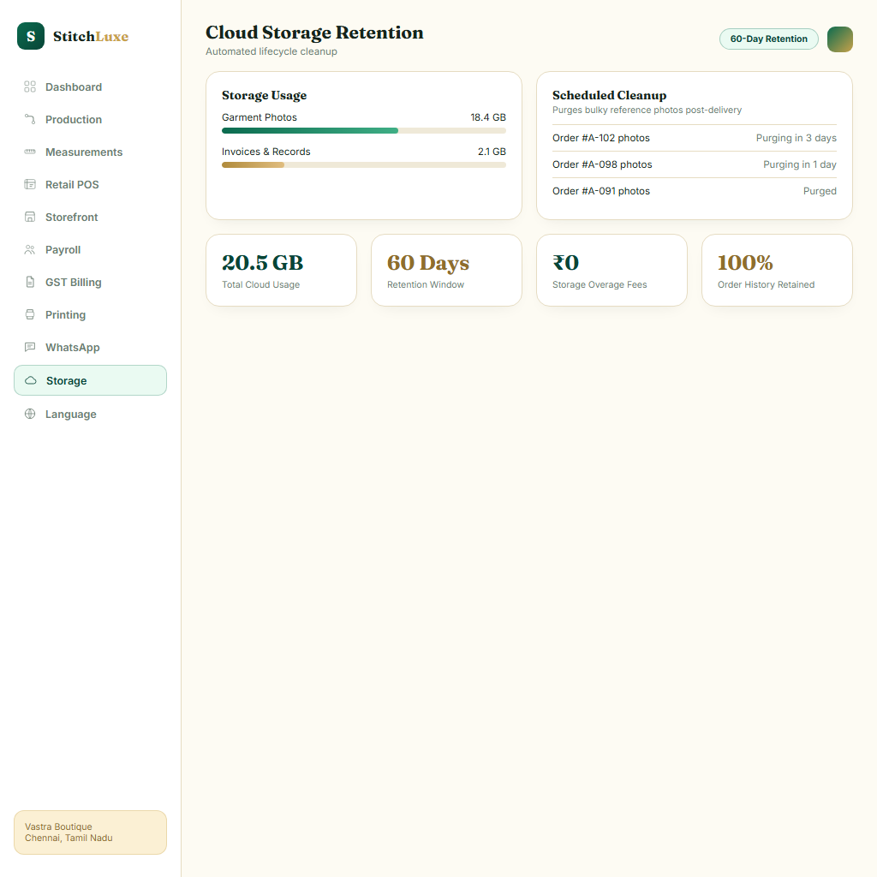877x877 pixels.
Task: Select the Order #A-098 photos row
Action: 694,164
